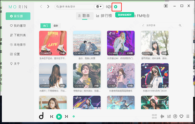Click the 都市民谣 playlist title
The image size is (195, 124).
tap(155, 58)
